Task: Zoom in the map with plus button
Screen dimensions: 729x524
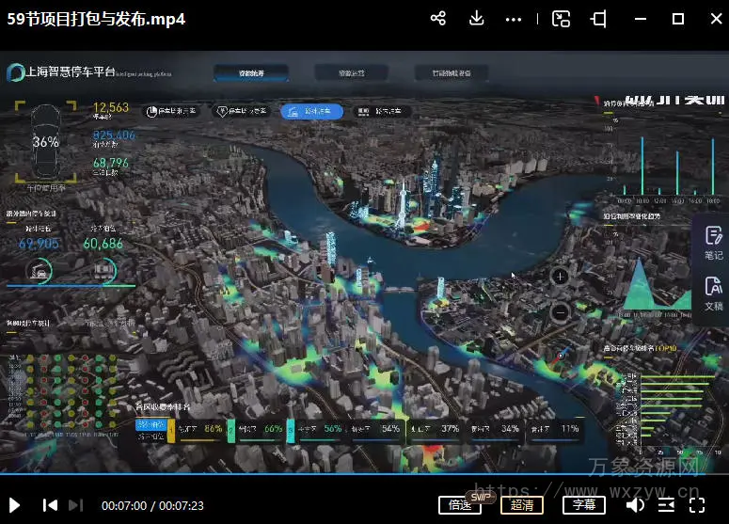Action: coord(560,276)
